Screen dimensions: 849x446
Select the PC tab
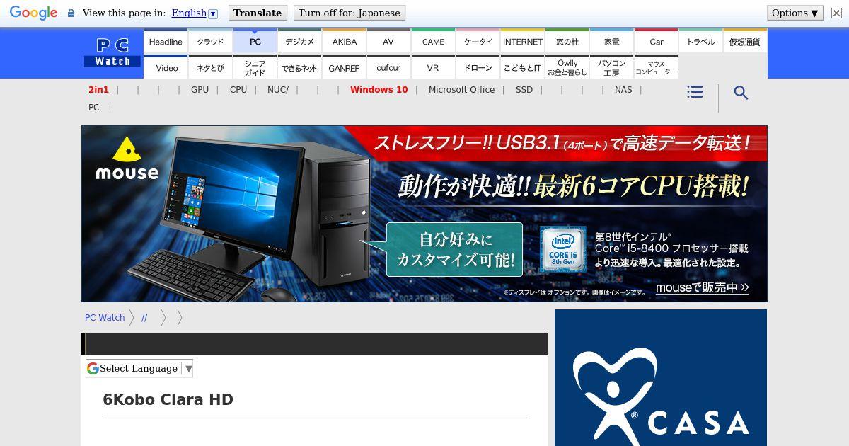(x=255, y=41)
